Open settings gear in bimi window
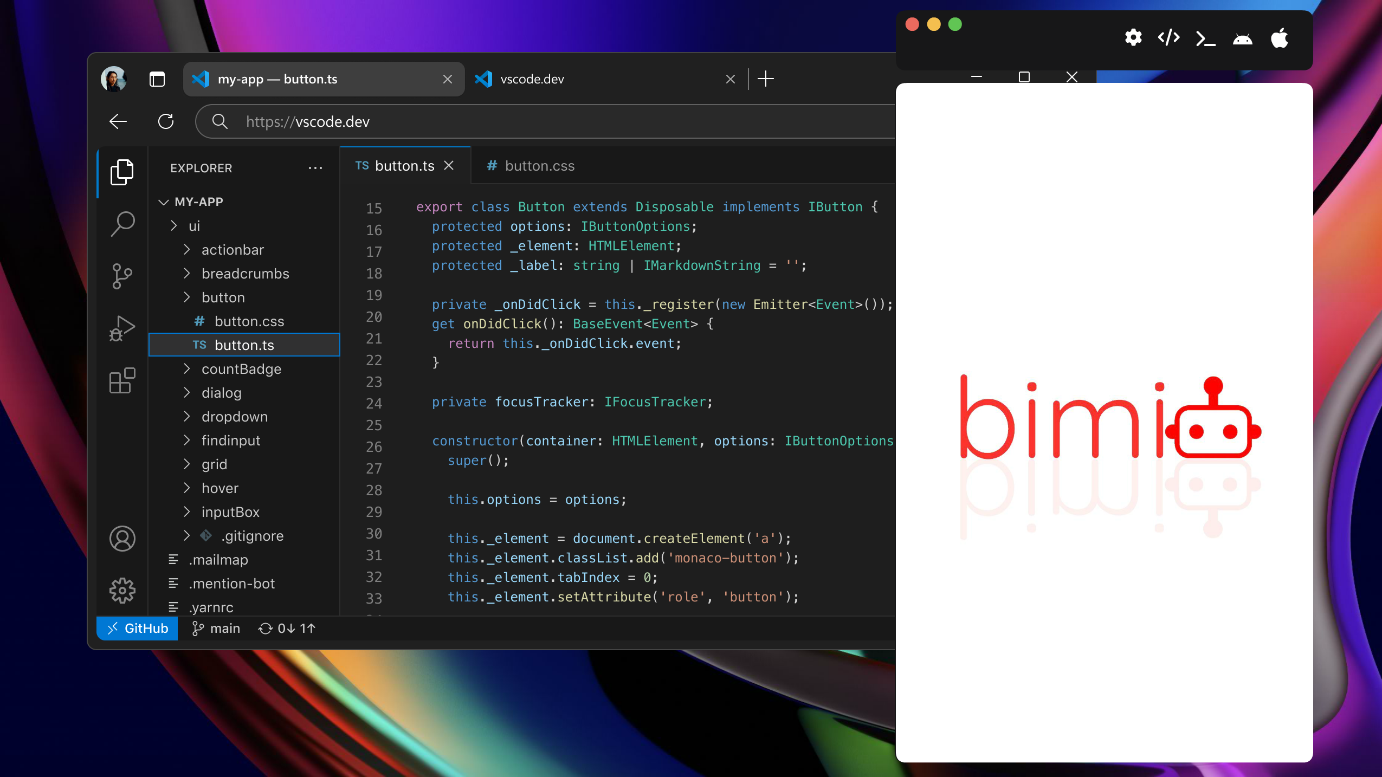 tap(1133, 38)
